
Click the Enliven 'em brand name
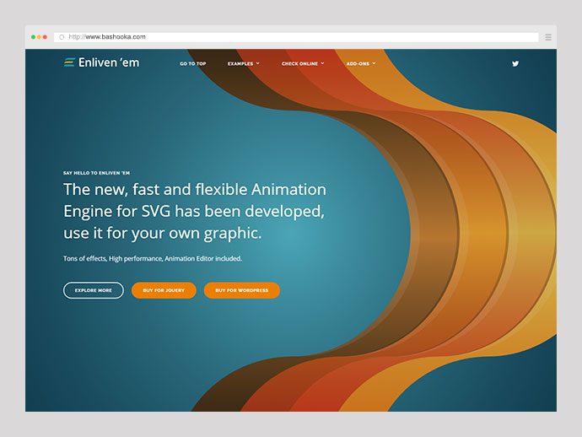109,62
